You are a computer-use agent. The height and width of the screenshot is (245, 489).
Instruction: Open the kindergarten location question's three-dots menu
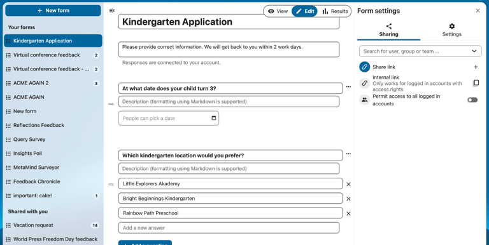(x=348, y=154)
